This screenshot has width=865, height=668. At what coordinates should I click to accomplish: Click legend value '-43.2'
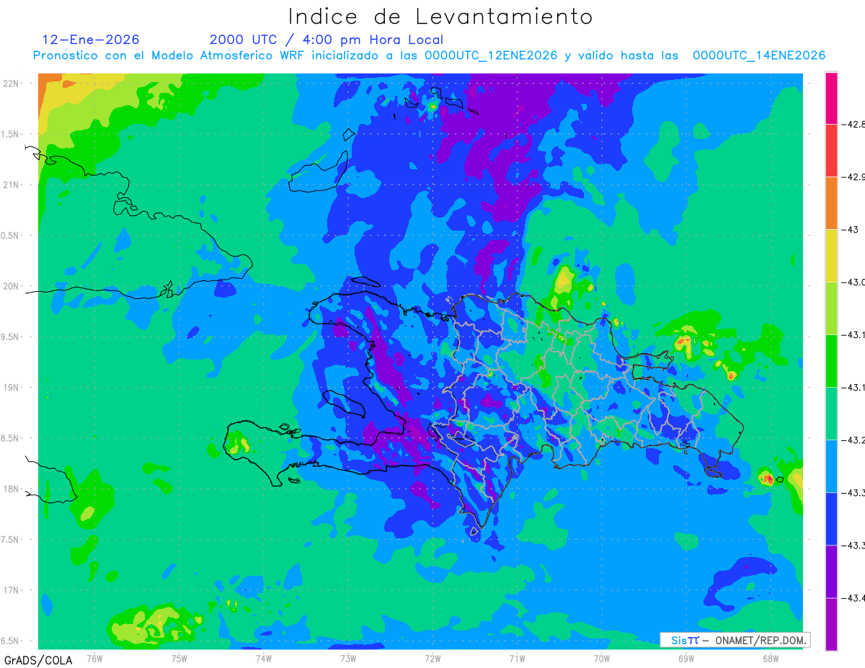tap(855, 440)
